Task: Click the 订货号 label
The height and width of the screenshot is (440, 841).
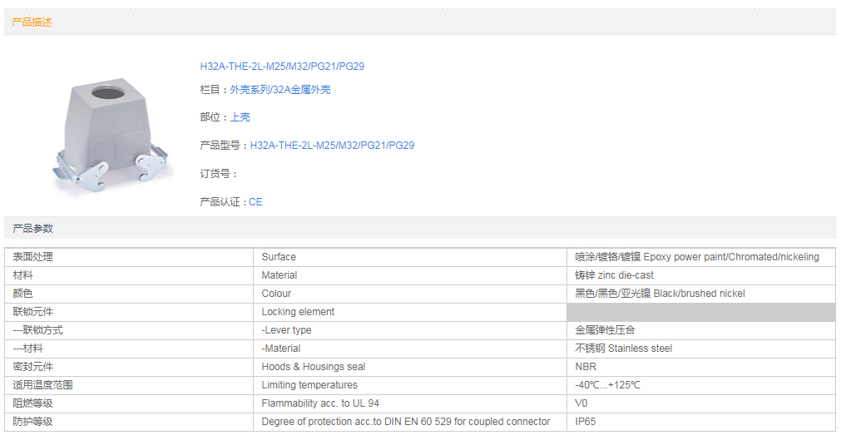Action: (x=219, y=174)
